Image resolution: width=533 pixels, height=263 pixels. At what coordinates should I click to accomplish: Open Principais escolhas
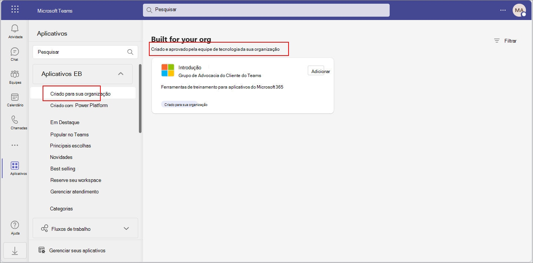tap(70, 146)
